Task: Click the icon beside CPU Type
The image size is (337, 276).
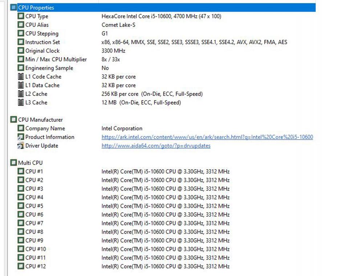Action: pos(21,16)
